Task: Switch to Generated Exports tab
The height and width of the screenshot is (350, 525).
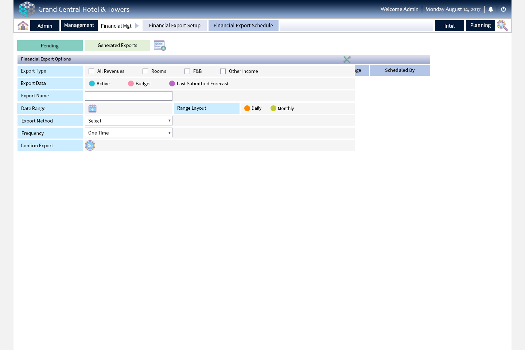Action: point(117,46)
